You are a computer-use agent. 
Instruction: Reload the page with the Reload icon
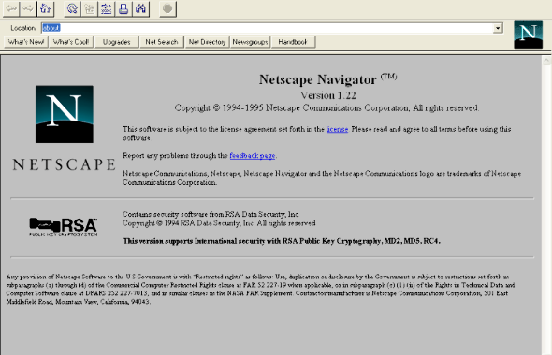coord(72,8)
